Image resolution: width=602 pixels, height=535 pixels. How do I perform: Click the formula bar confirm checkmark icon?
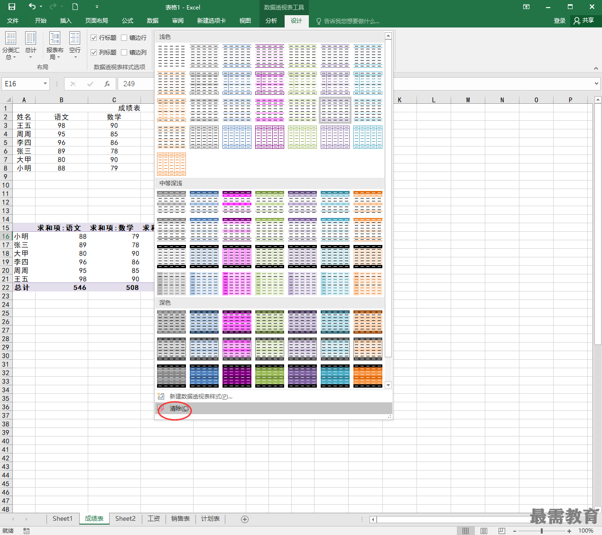[90, 84]
